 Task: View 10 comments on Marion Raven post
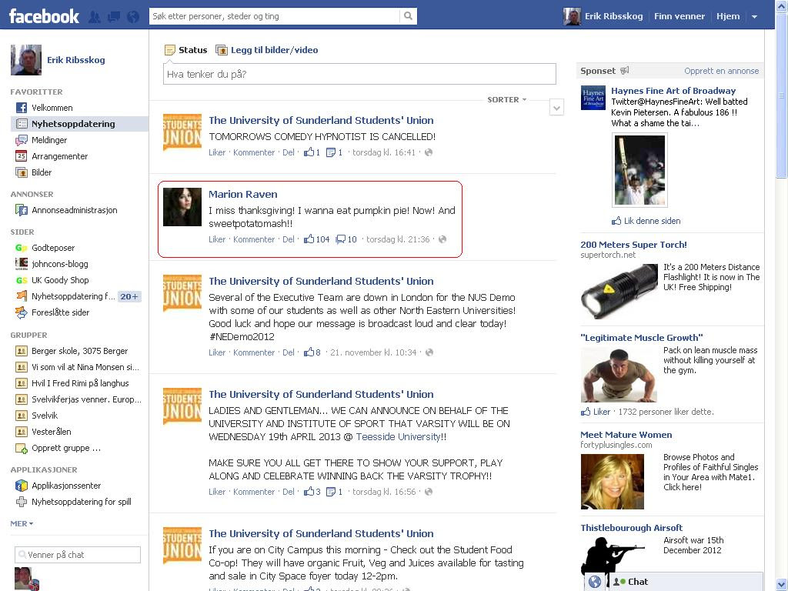pos(346,239)
